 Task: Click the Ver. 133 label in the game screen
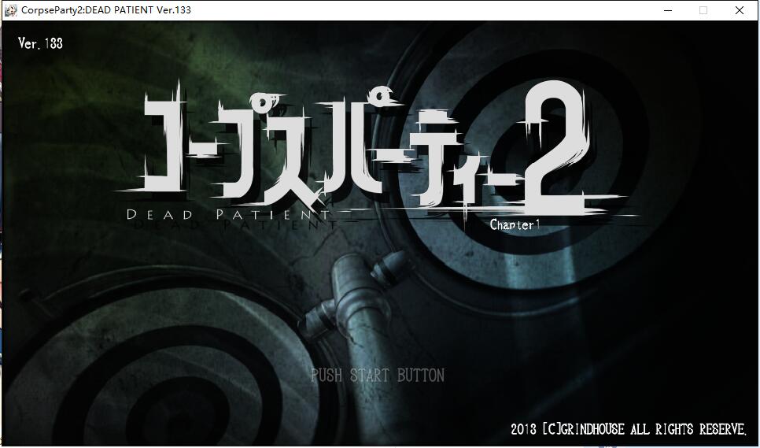coord(40,44)
